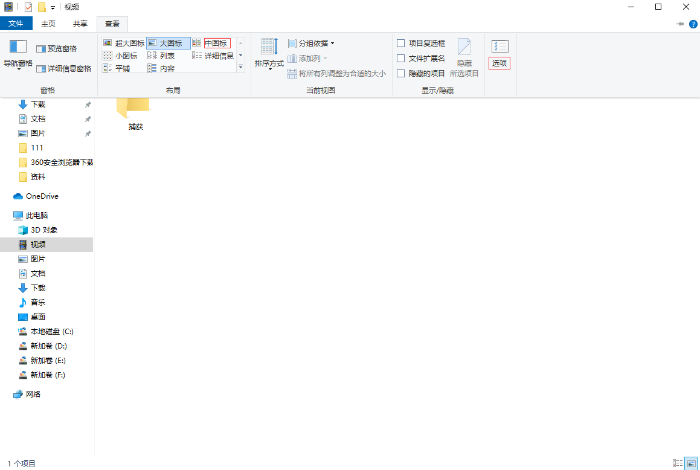700x470 pixels.
Task: Open the 分组依据 group by dropdown
Action: pos(311,43)
